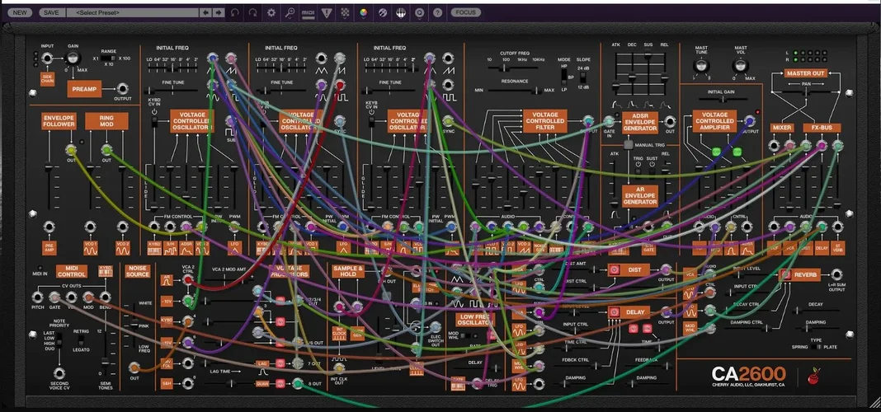Click the NEW preset button

(x=21, y=12)
